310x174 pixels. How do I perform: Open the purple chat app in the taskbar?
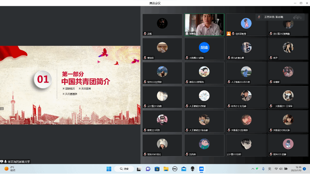click(x=148, y=169)
